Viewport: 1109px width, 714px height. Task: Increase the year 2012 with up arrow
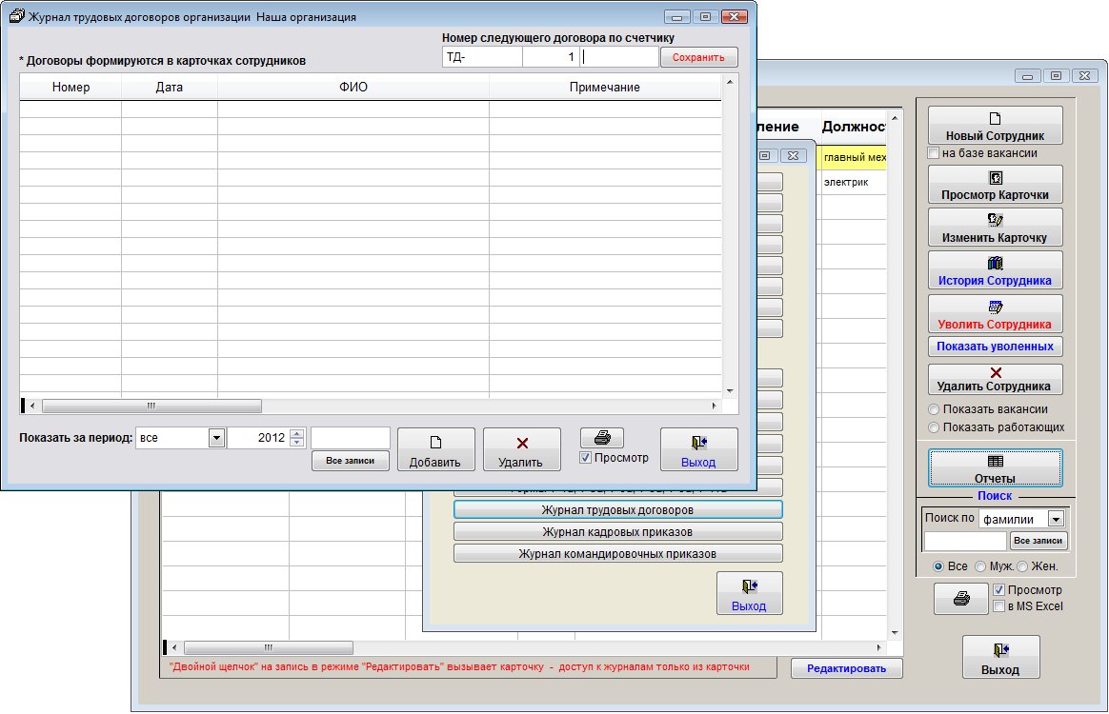pyautogui.click(x=297, y=433)
